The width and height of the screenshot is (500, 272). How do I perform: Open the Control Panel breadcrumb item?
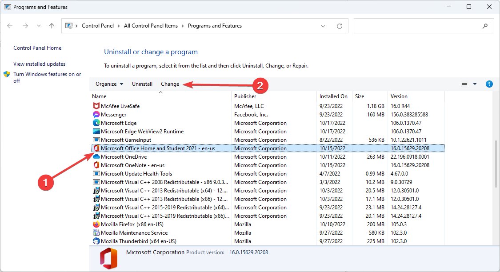tap(98, 25)
